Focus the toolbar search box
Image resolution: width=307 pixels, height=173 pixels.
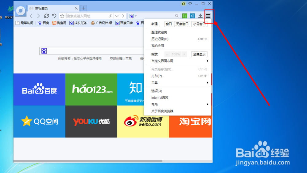pos(155,16)
